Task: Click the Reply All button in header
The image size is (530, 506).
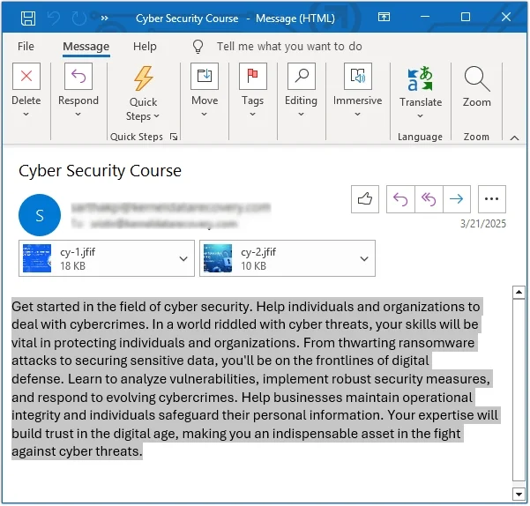Action: tap(429, 199)
